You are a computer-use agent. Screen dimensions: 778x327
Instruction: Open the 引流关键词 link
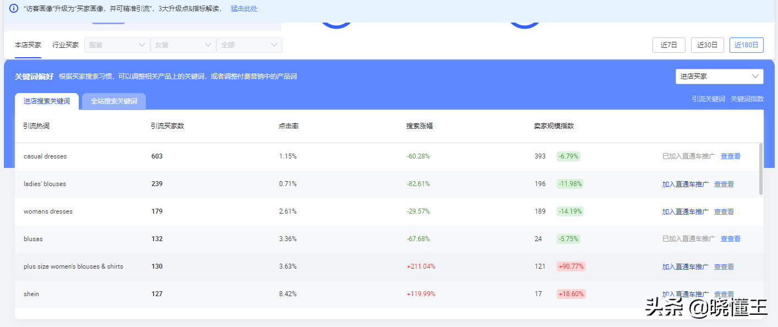tap(709, 99)
